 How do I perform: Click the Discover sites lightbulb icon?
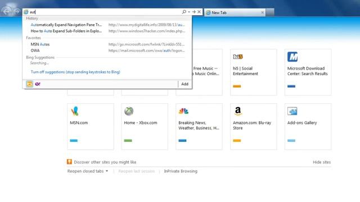tap(69, 162)
